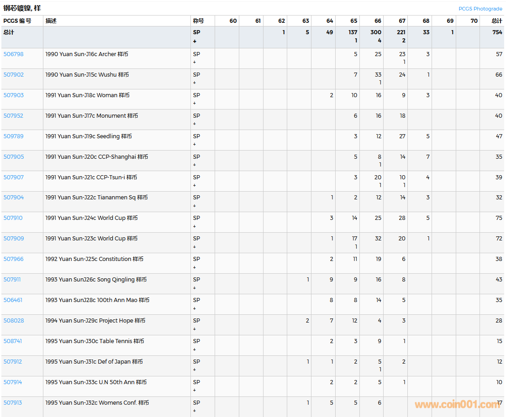Open PCGS number 507902 link
Screen dimensions: 506x417
[13, 75]
